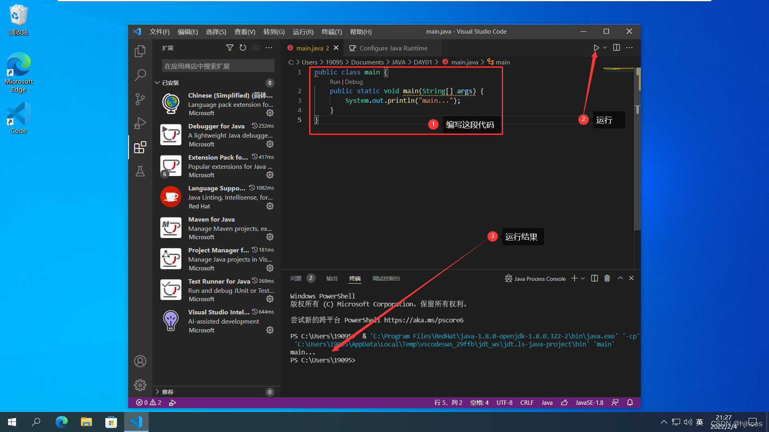769x432 pixels.
Task: Click in the extension marketplace search box
Action: click(218, 66)
